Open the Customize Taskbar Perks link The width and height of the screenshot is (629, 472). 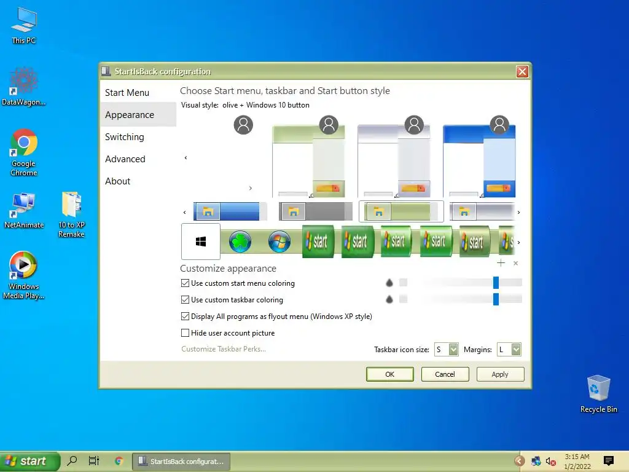click(x=224, y=349)
